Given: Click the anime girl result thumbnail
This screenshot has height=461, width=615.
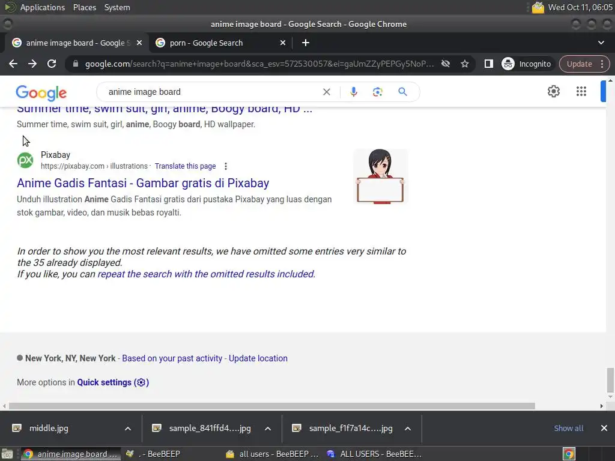Looking at the screenshot, I should 380,176.
